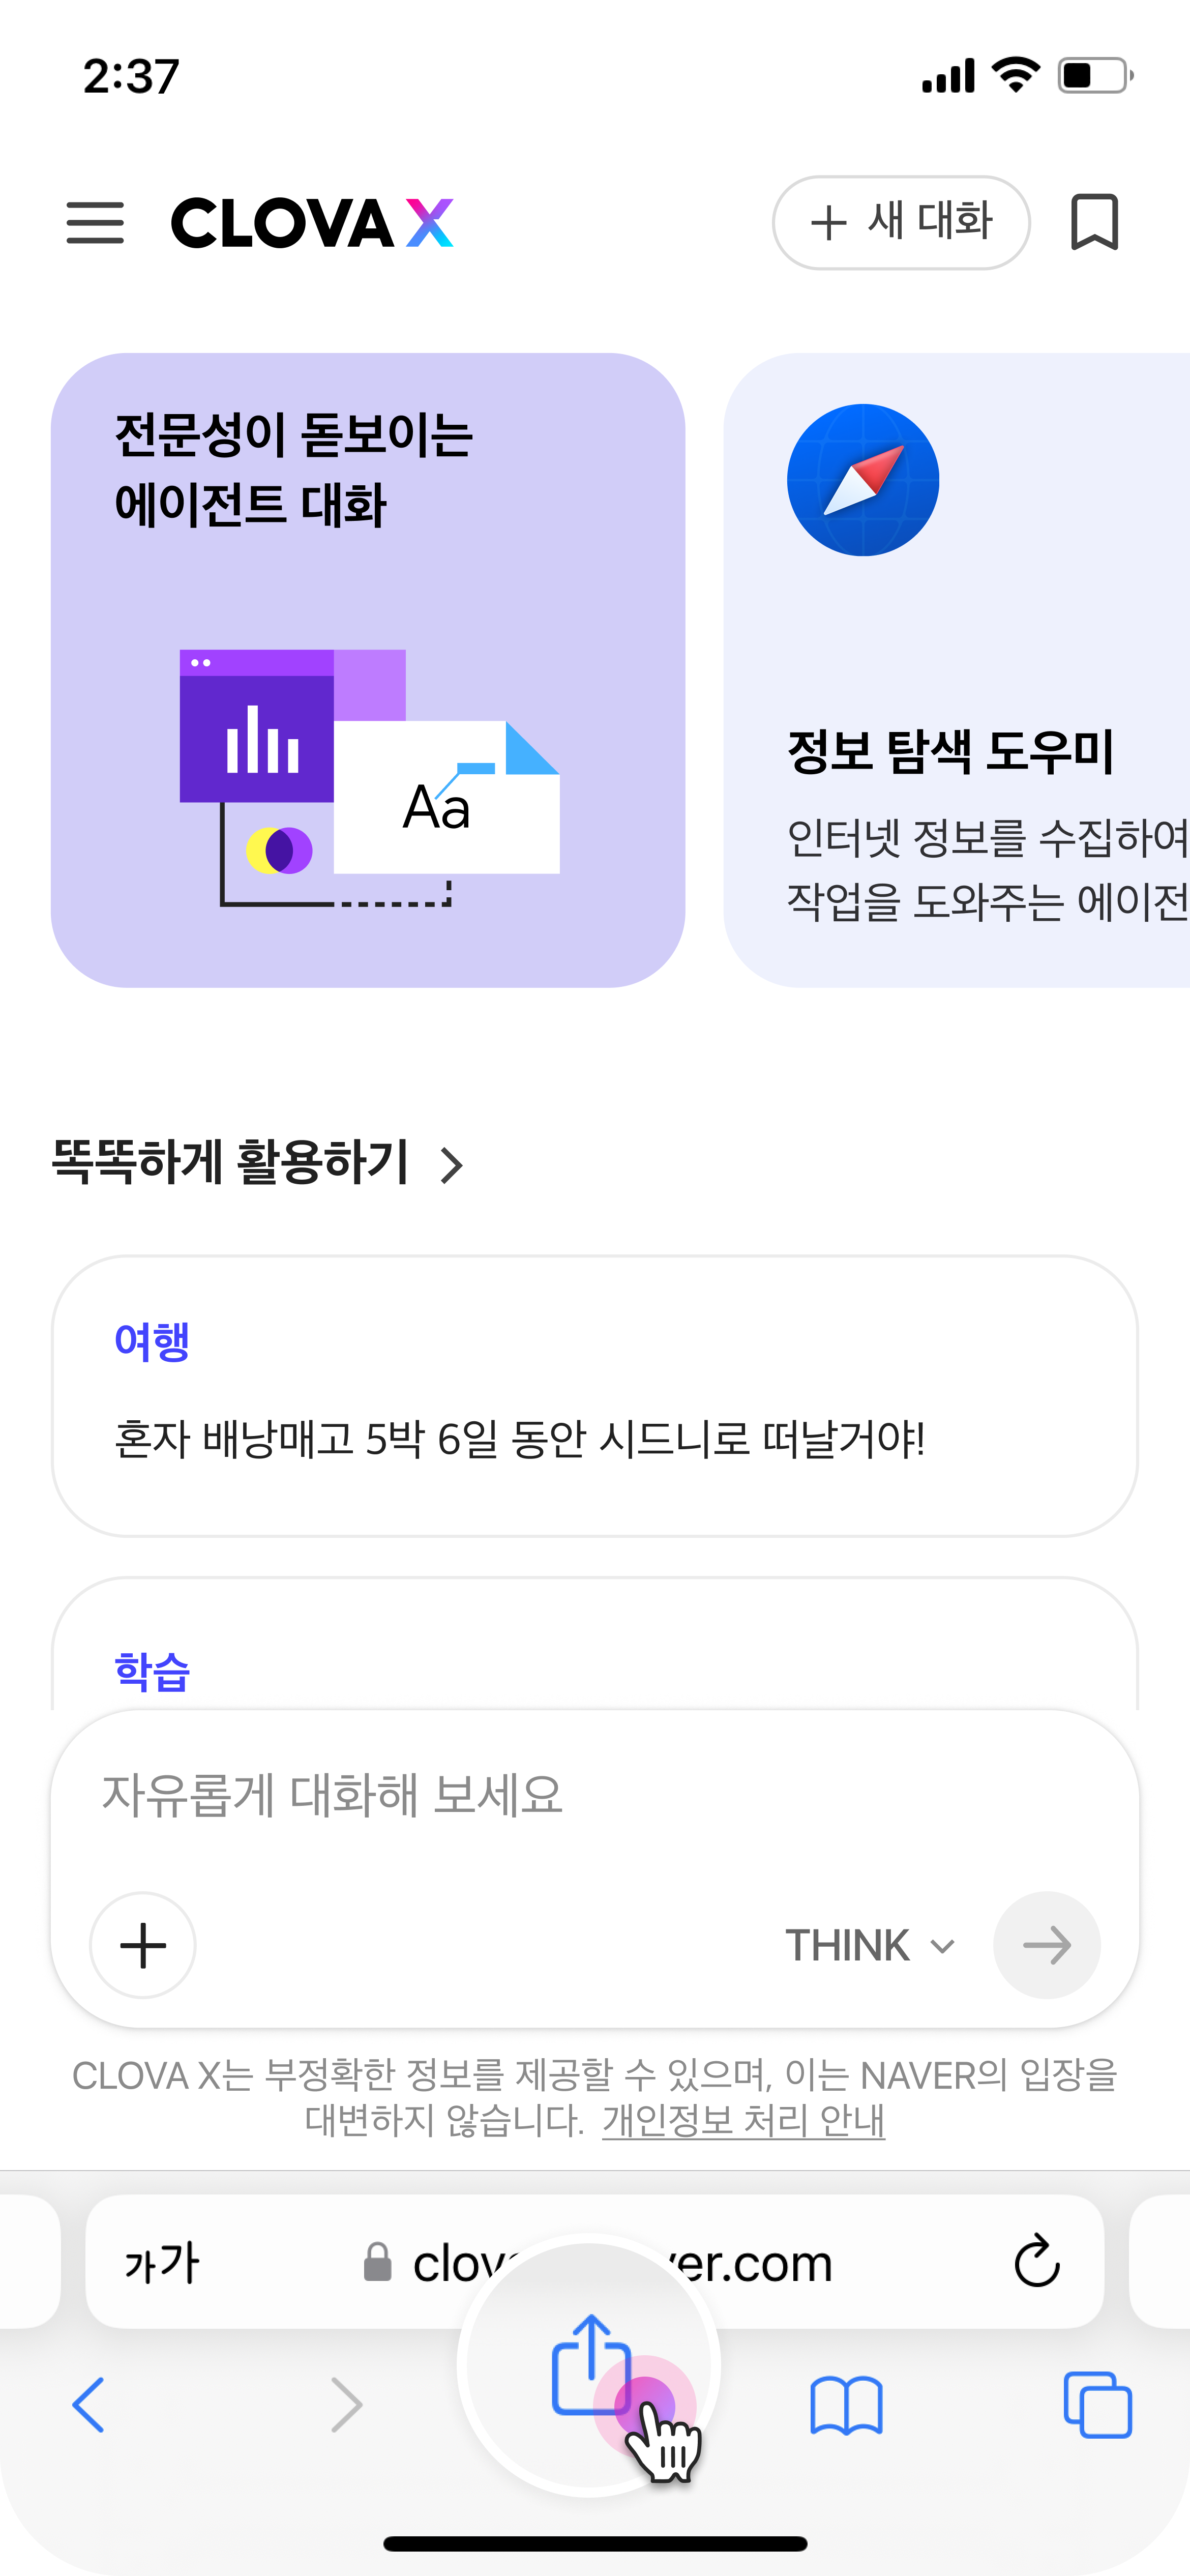Tap the compass agent icon
The width and height of the screenshot is (1190, 2576).
[862, 480]
